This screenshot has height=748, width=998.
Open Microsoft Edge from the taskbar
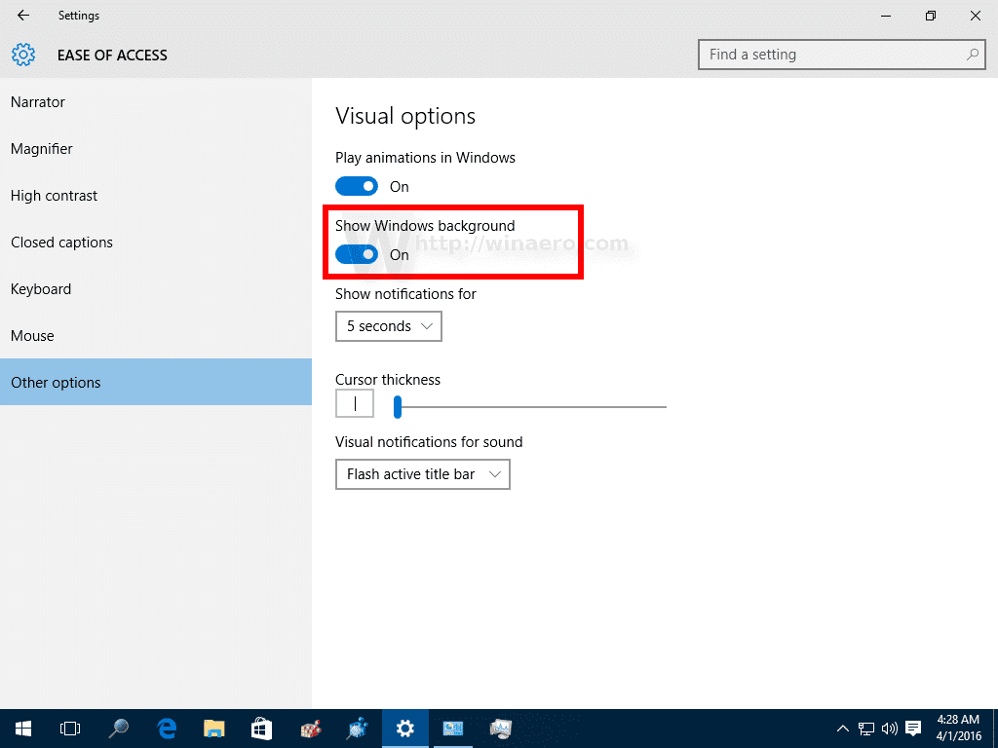(x=167, y=729)
